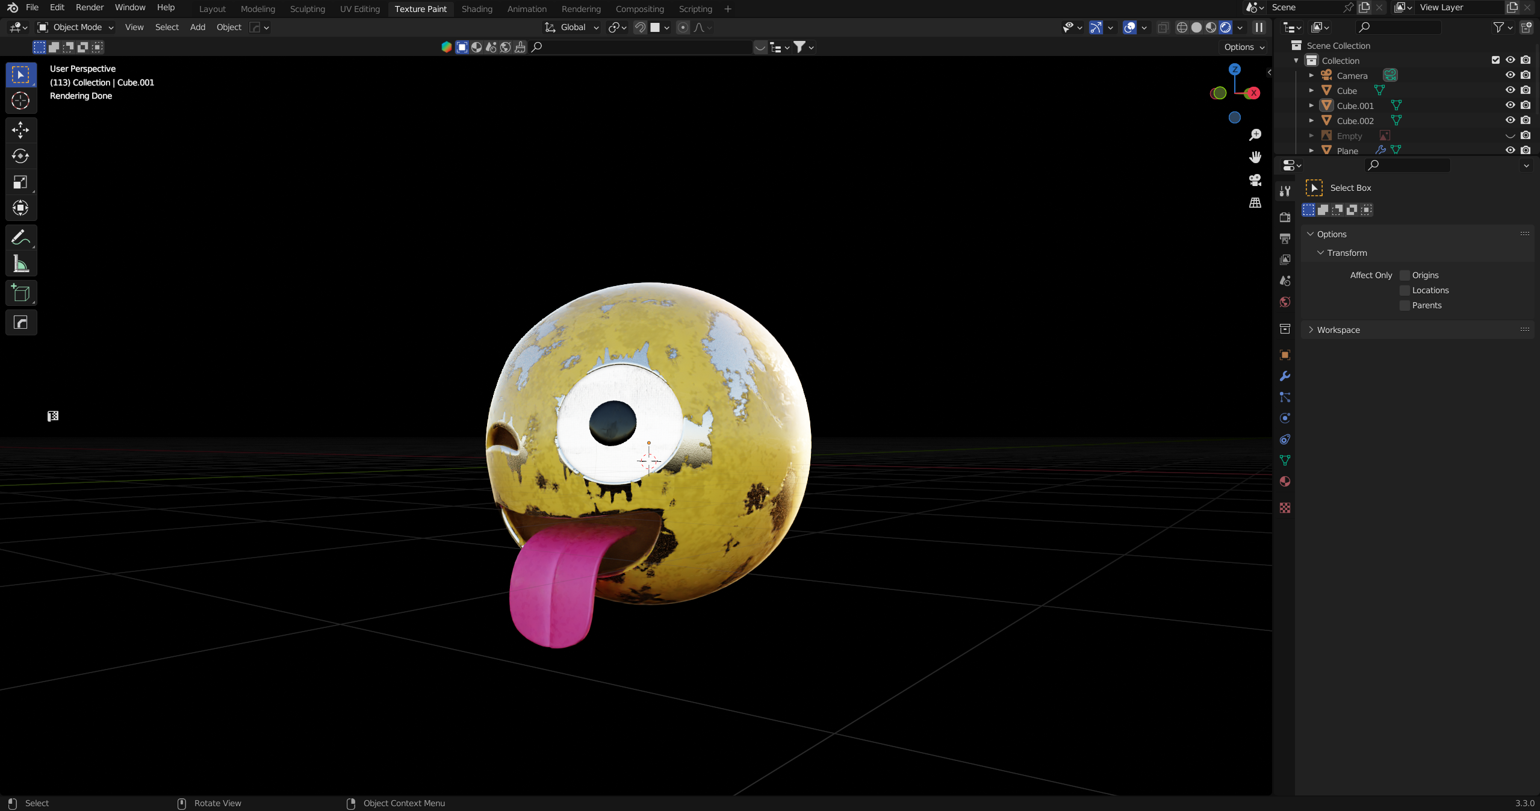Select the Cursor tool in the toolbar

coord(20,101)
